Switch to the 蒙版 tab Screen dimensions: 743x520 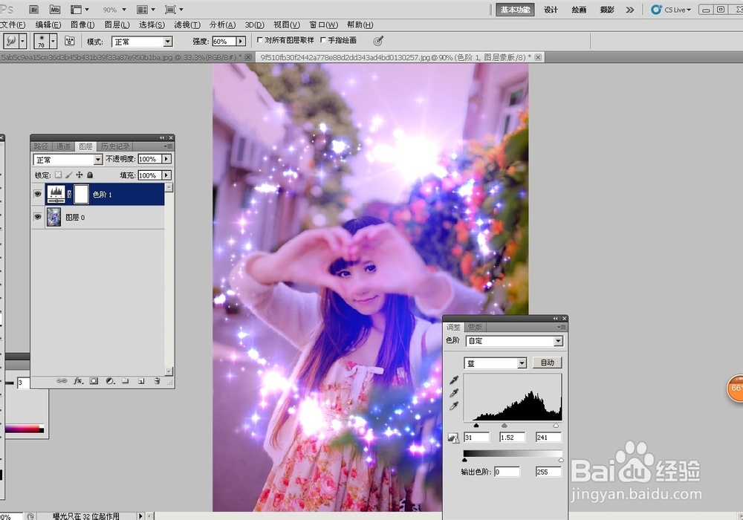[x=475, y=328]
